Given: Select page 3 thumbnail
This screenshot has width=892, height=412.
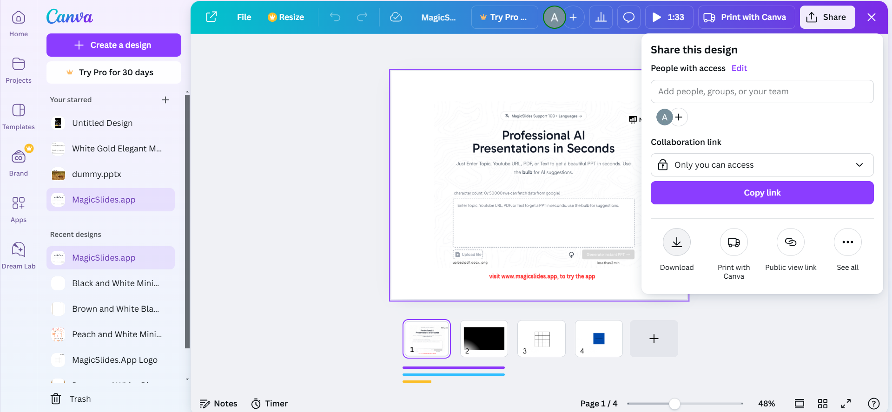Looking at the screenshot, I should tap(542, 339).
